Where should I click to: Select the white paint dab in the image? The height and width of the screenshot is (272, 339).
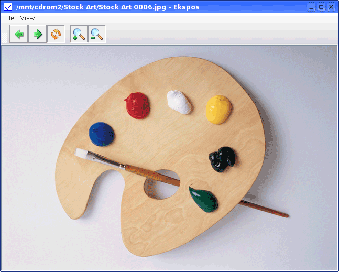tap(179, 101)
